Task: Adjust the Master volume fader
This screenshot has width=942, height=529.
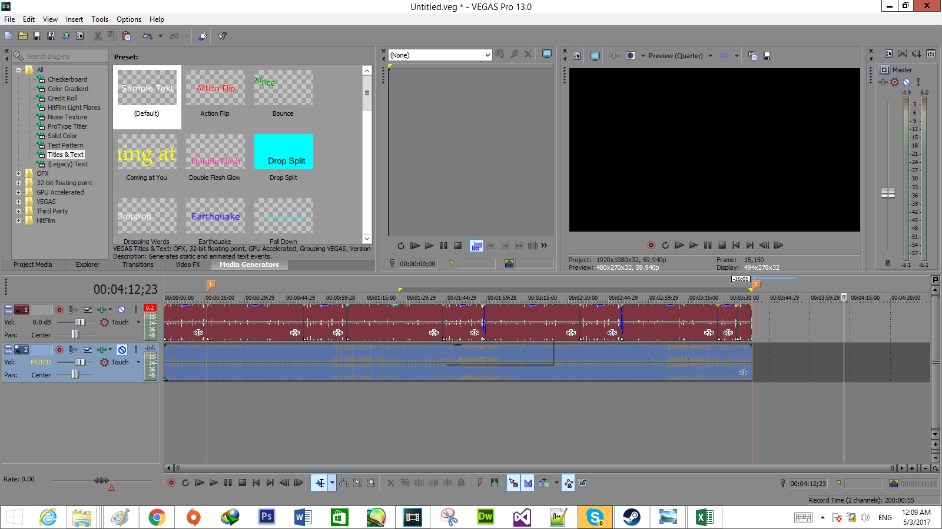Action: [x=888, y=193]
